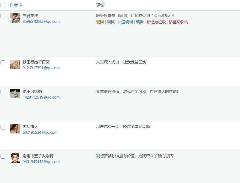
Task: Open email link 9126317591@qq.com
Action: (41, 68)
